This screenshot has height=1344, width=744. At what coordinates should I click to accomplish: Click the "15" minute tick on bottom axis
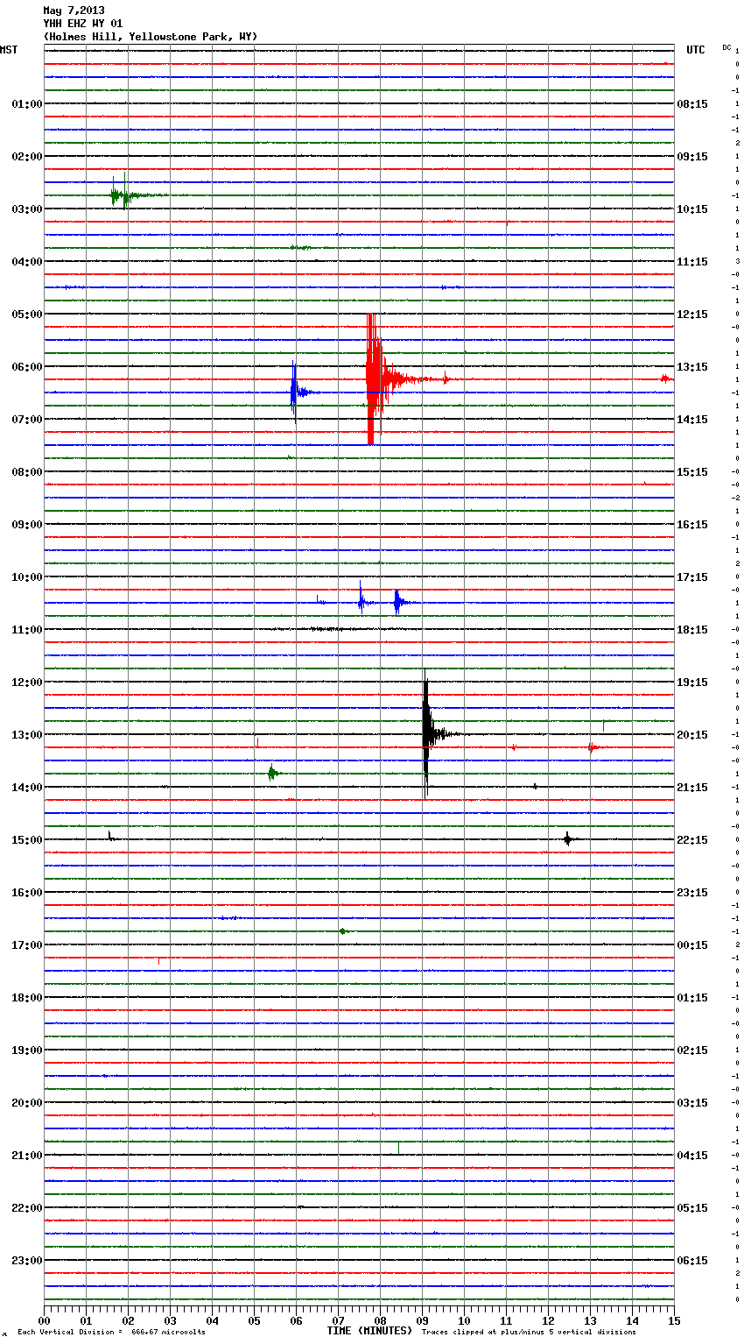coord(674,1320)
